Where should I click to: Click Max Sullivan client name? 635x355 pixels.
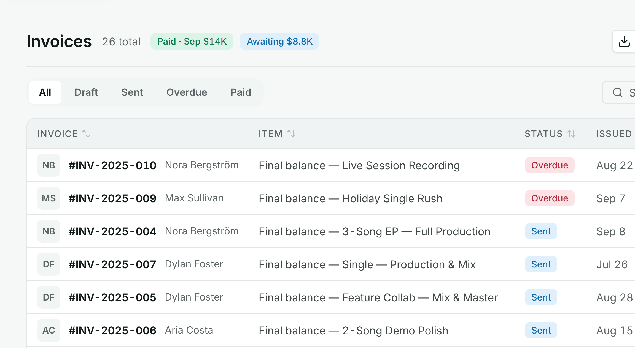coord(194,198)
